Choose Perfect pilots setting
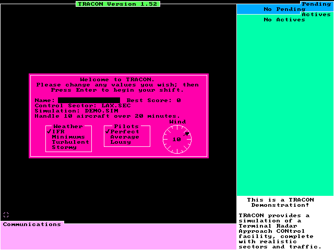Screen dimensions: 334x250 tap(123, 132)
